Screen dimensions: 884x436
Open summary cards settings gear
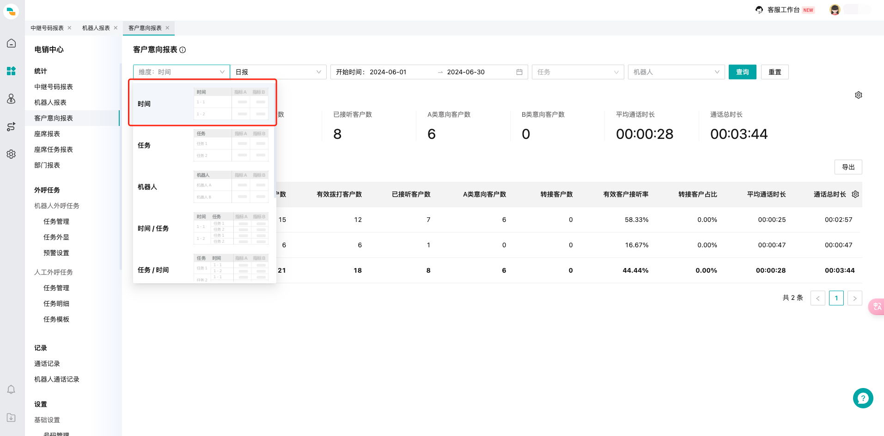pyautogui.click(x=859, y=95)
